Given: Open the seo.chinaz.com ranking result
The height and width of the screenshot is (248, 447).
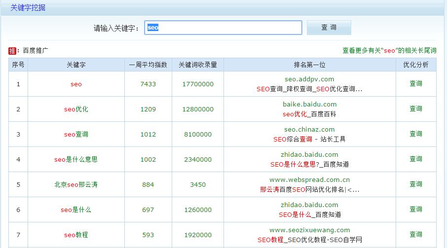Looking at the screenshot, I should pos(309,130).
